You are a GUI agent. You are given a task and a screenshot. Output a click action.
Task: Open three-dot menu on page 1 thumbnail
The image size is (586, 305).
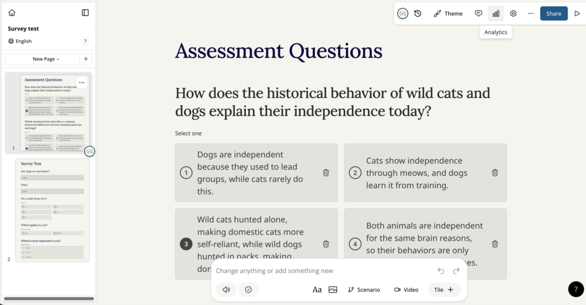(82, 82)
